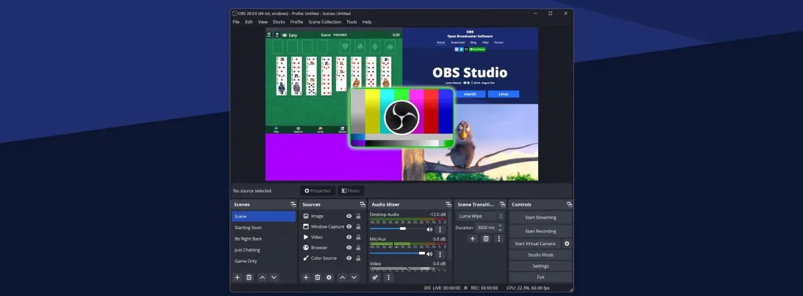The width and height of the screenshot is (803, 296).
Task: Lock the Color Source
Action: coord(359,258)
